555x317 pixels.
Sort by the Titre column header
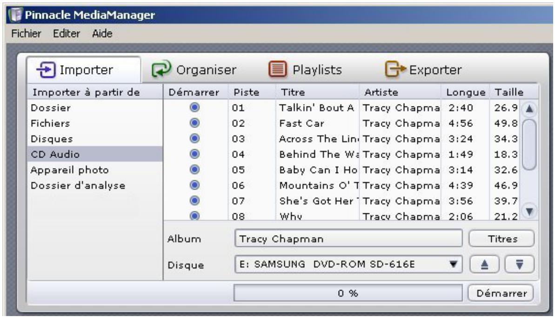coord(317,92)
